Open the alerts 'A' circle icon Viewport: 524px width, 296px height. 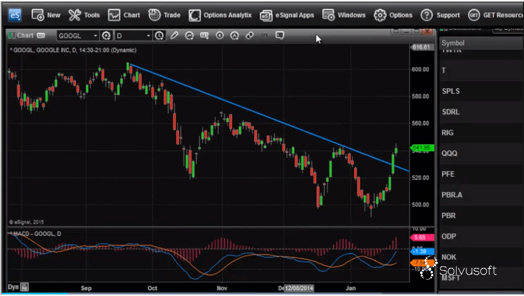click(x=234, y=35)
